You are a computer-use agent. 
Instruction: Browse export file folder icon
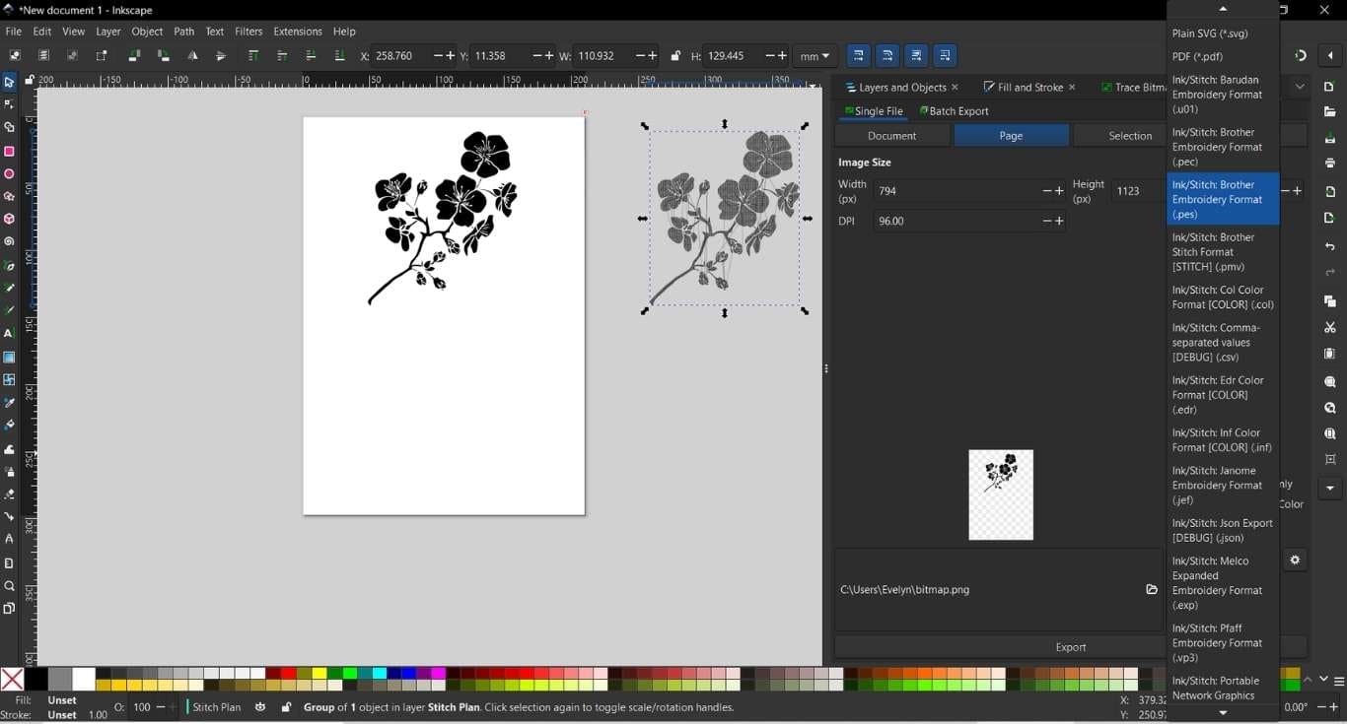pyautogui.click(x=1151, y=589)
